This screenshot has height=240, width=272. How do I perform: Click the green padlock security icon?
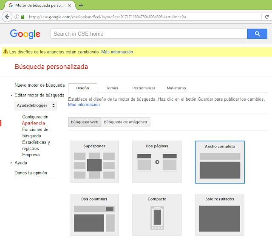point(23,17)
